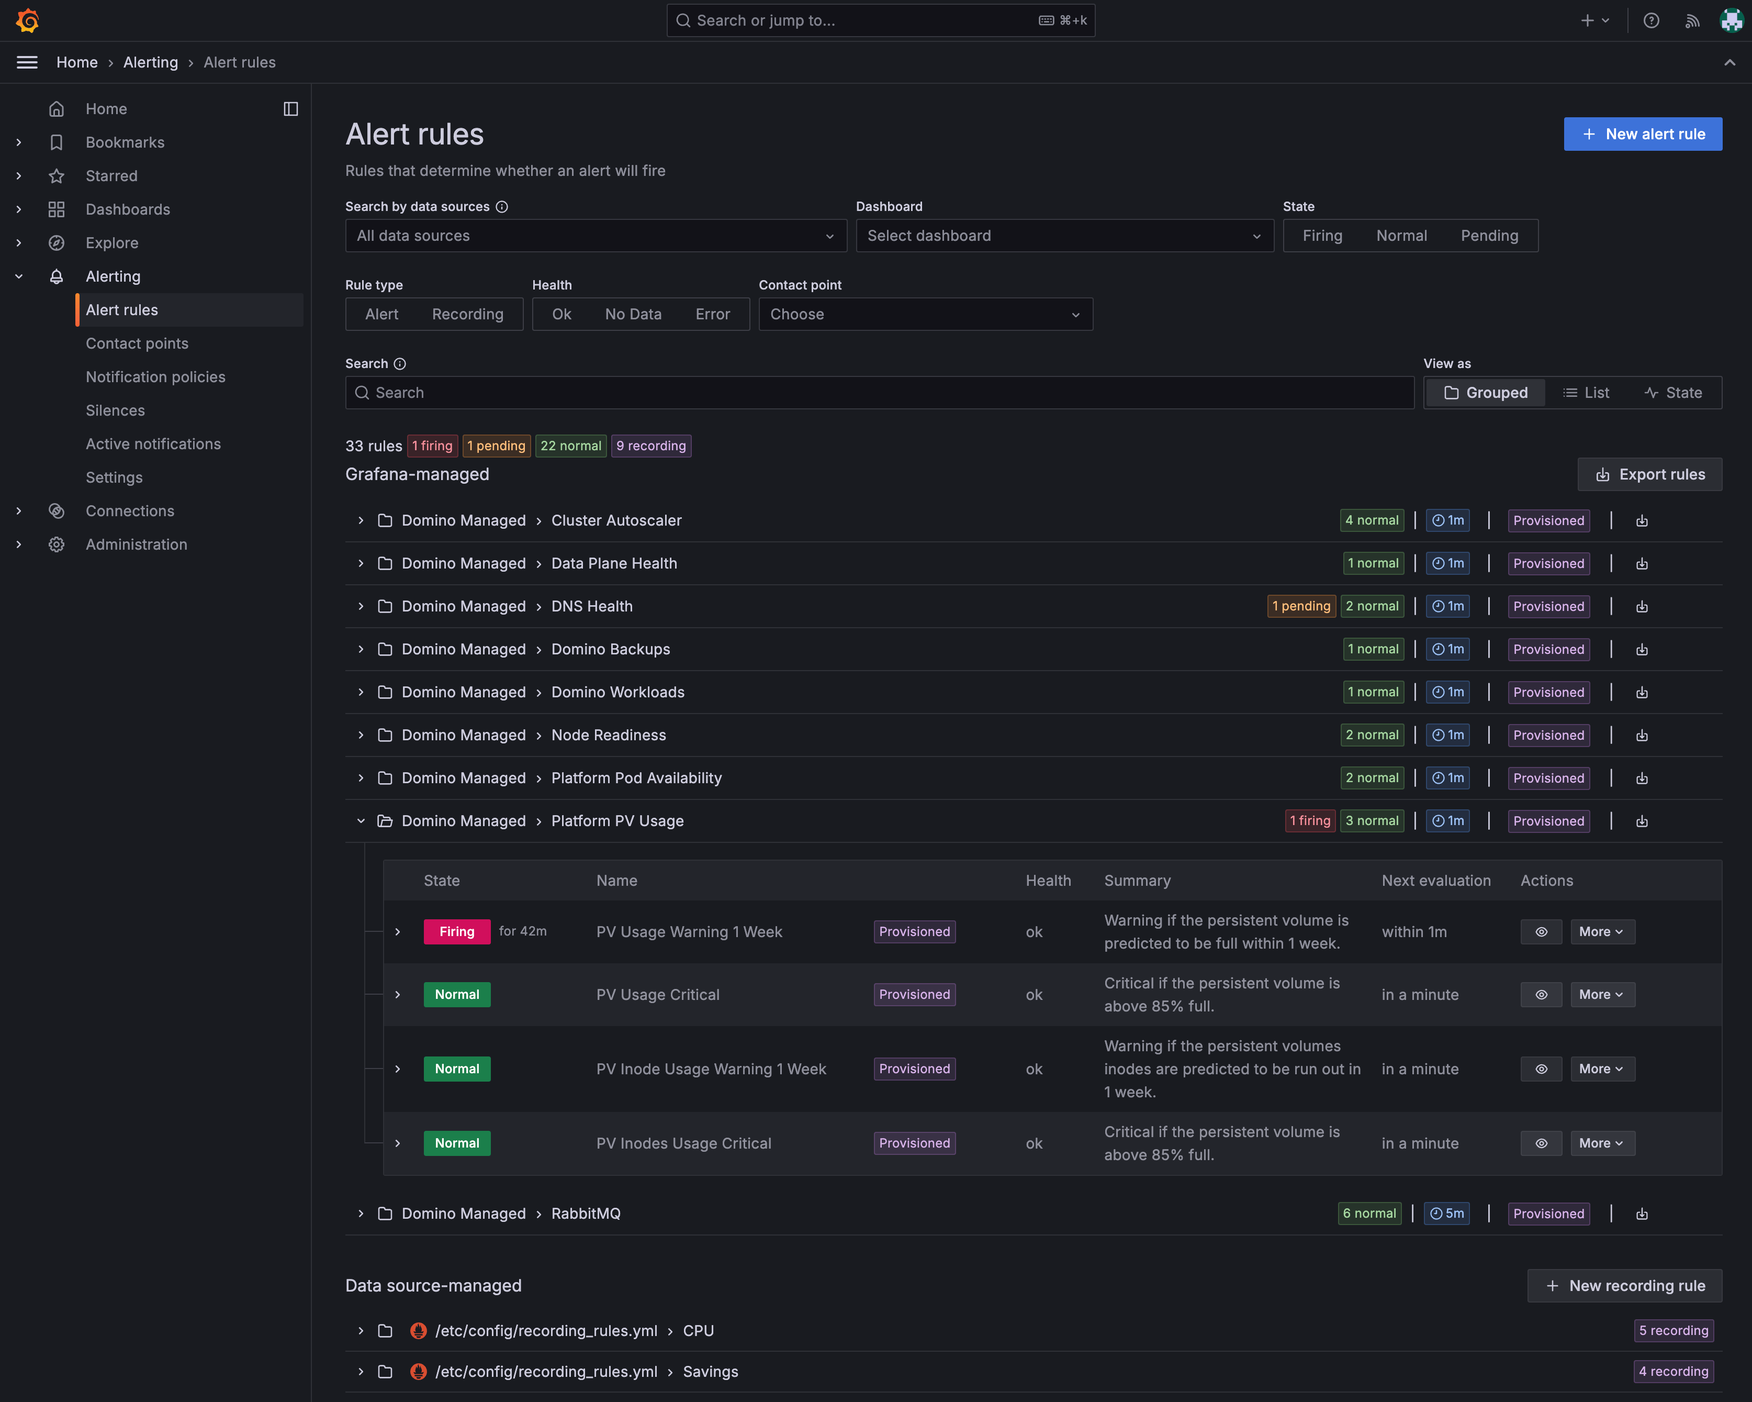This screenshot has width=1752, height=1402.
Task: Click the hamburger menu icon
Action: 27,63
